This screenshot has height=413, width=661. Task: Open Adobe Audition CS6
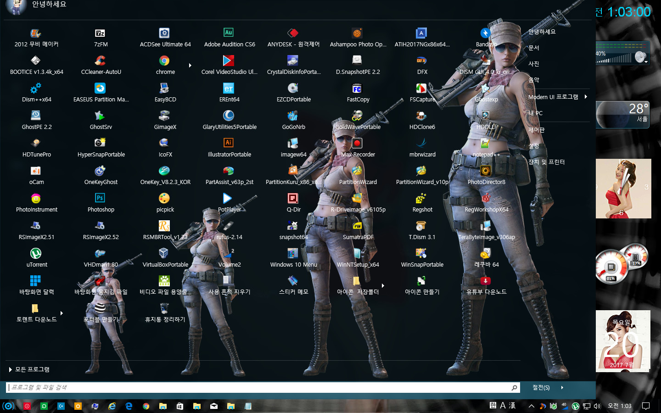(x=230, y=38)
